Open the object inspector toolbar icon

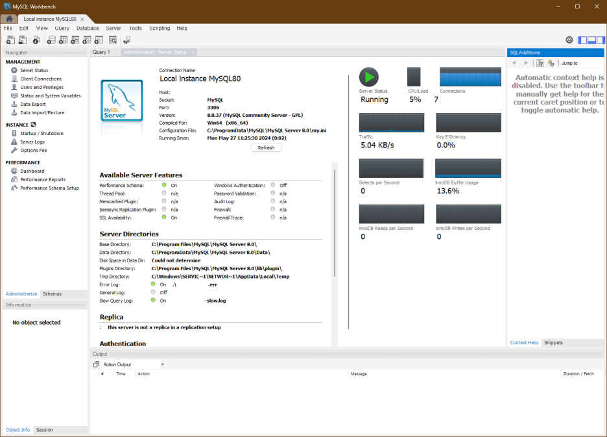point(37,40)
